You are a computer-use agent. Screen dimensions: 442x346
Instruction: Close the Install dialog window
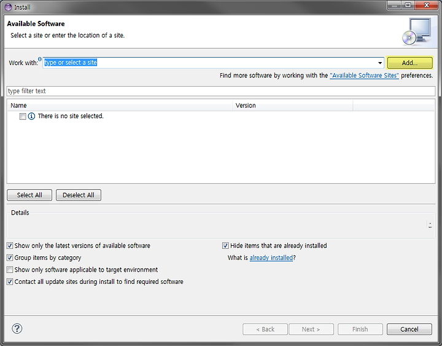tap(427, 5)
